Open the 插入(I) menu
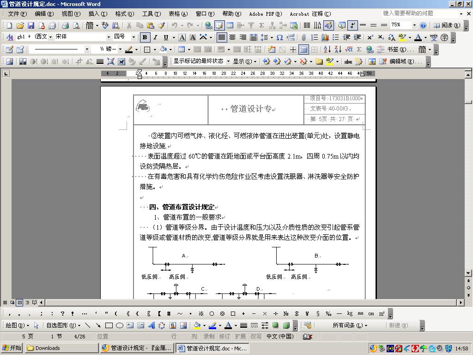This screenshot has height=355, width=473. [98, 14]
